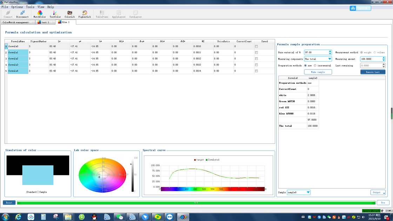Image resolution: width=393 pixels, height=221 pixels.
Task: Decrease Base material percentage with down arrow
Action: pyautogui.click(x=330, y=54)
